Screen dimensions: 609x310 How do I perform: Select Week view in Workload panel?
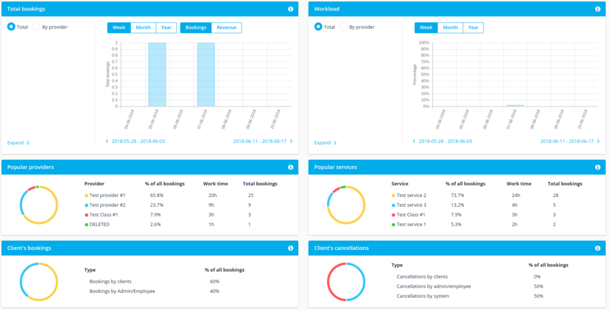pos(426,27)
